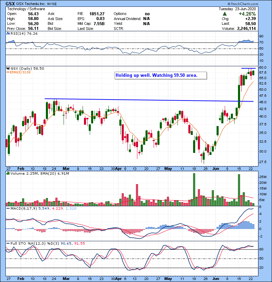
Task: Click the 27.5 price axis label
Action: click(x=263, y=162)
